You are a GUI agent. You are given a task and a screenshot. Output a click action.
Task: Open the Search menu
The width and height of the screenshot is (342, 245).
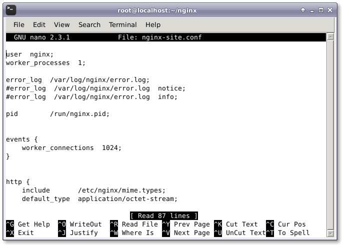[89, 24]
